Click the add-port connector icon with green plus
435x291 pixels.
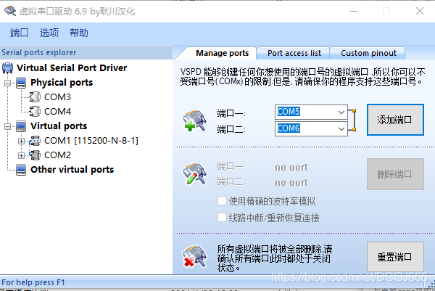pos(195,120)
